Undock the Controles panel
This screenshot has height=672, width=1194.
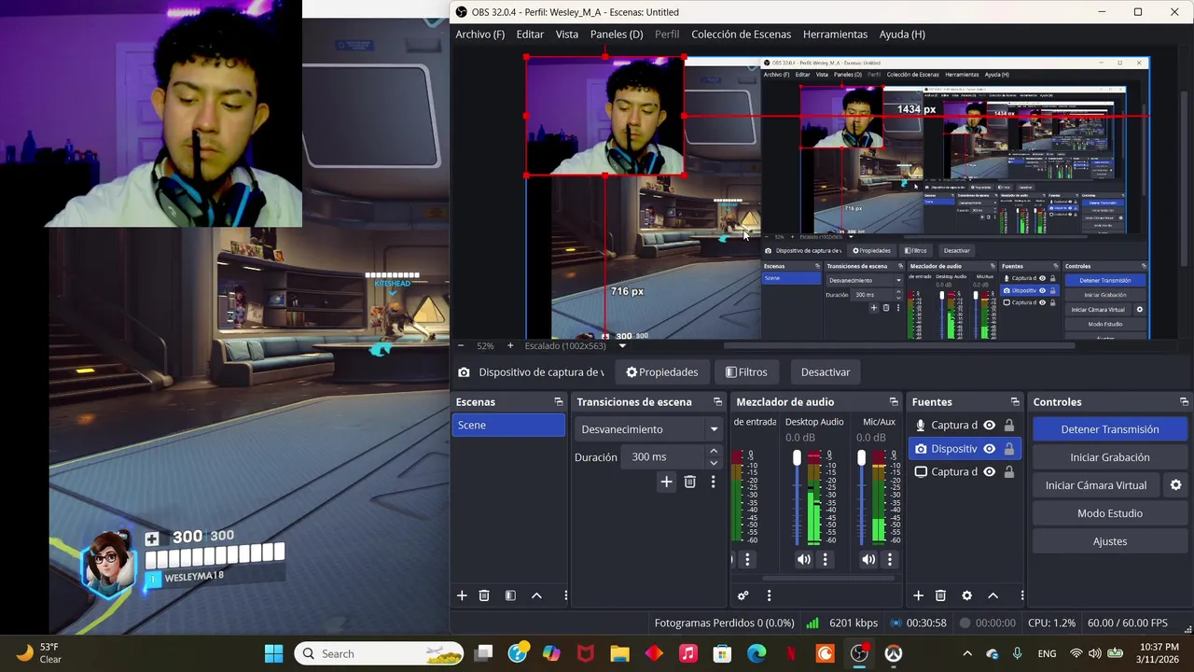click(1184, 402)
